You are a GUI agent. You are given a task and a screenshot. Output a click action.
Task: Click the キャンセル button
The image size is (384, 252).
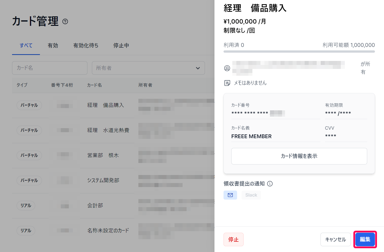336,239
